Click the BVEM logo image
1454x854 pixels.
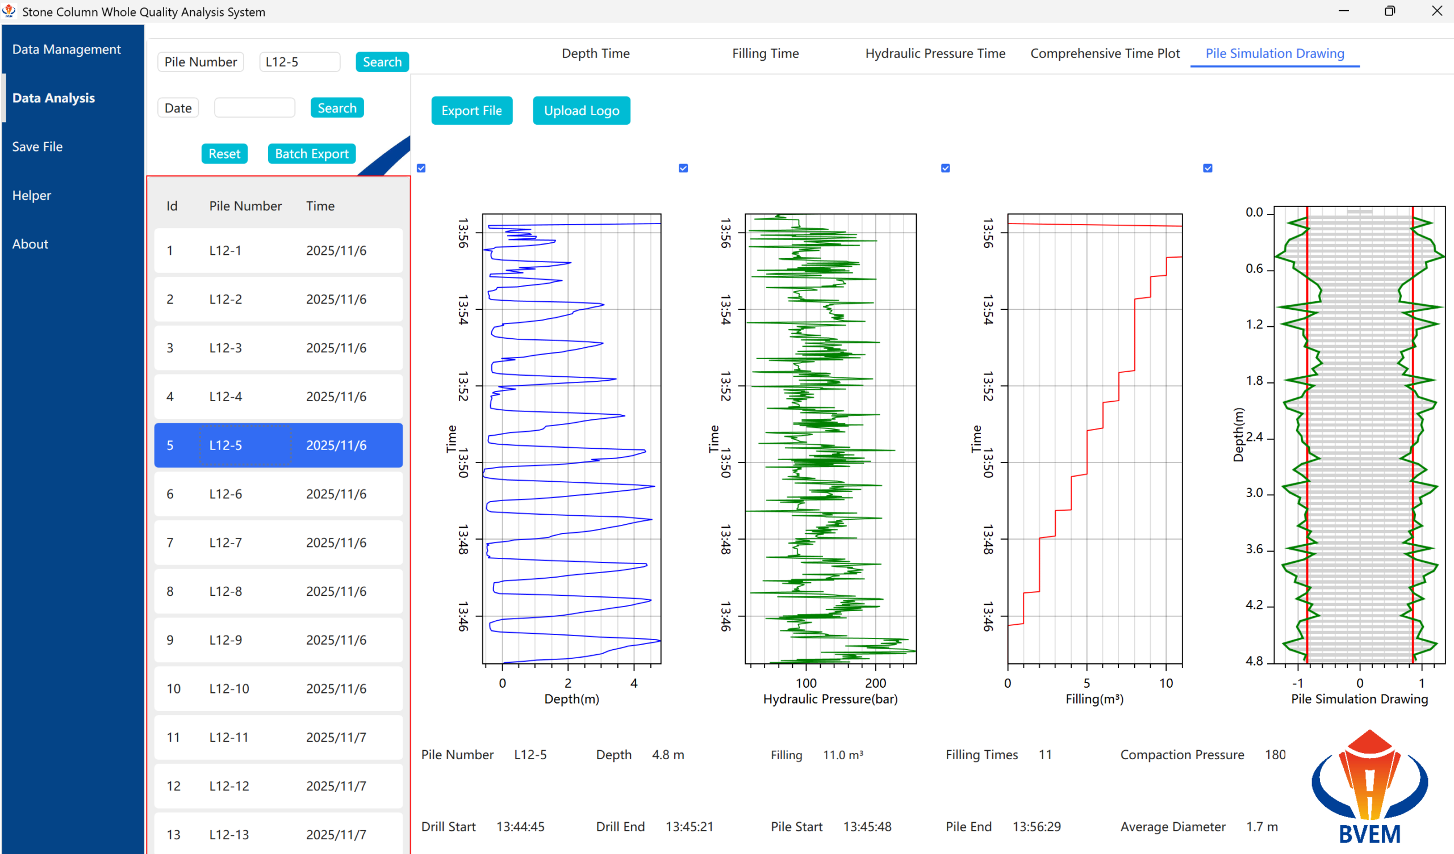pyautogui.click(x=1369, y=786)
